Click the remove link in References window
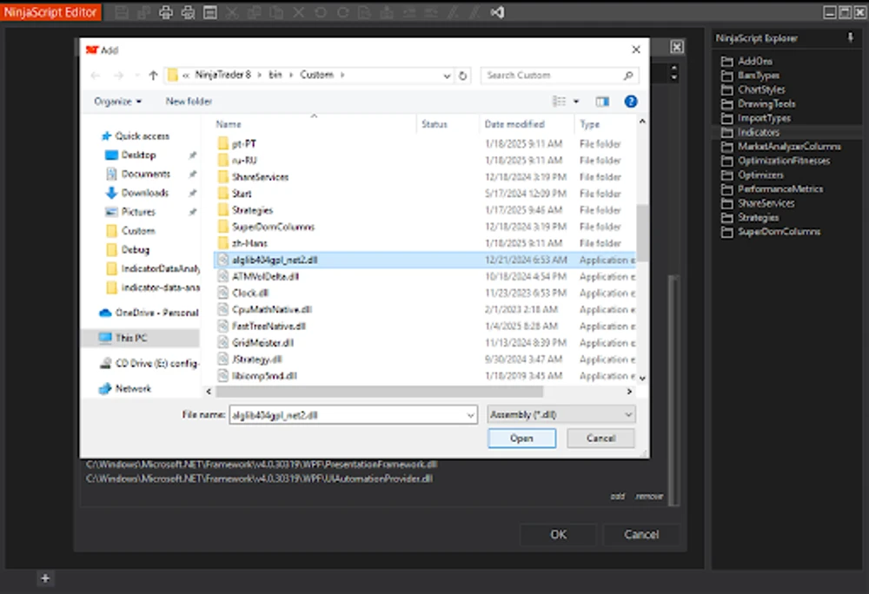 coord(649,497)
